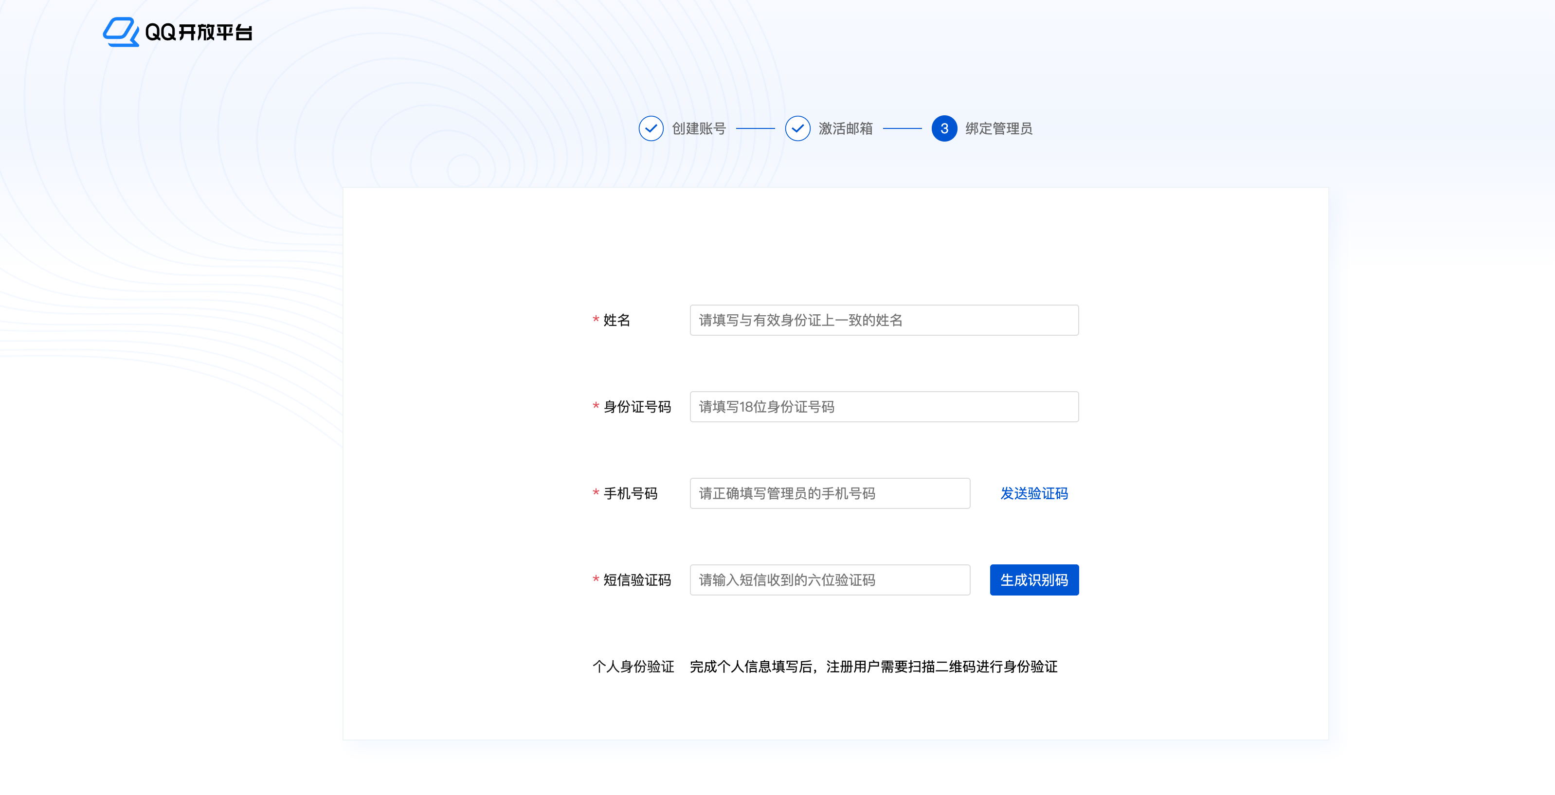Screen dimensions: 1555x795
Task: Click the 发送验证码 link
Action: point(1033,494)
